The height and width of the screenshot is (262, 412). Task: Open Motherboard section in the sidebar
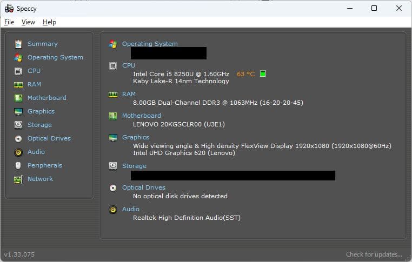pyautogui.click(x=47, y=98)
